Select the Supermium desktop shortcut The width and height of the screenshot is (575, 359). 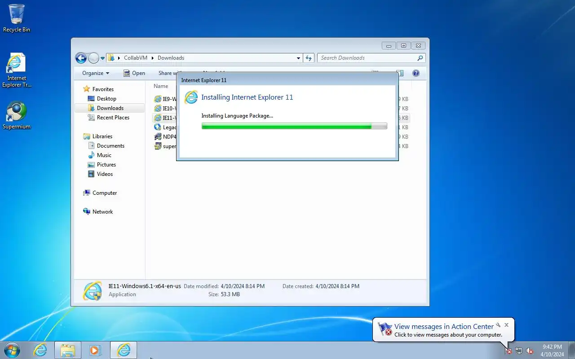[x=17, y=115]
